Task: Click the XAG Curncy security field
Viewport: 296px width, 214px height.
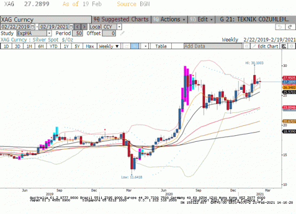Action: [x=46, y=19]
